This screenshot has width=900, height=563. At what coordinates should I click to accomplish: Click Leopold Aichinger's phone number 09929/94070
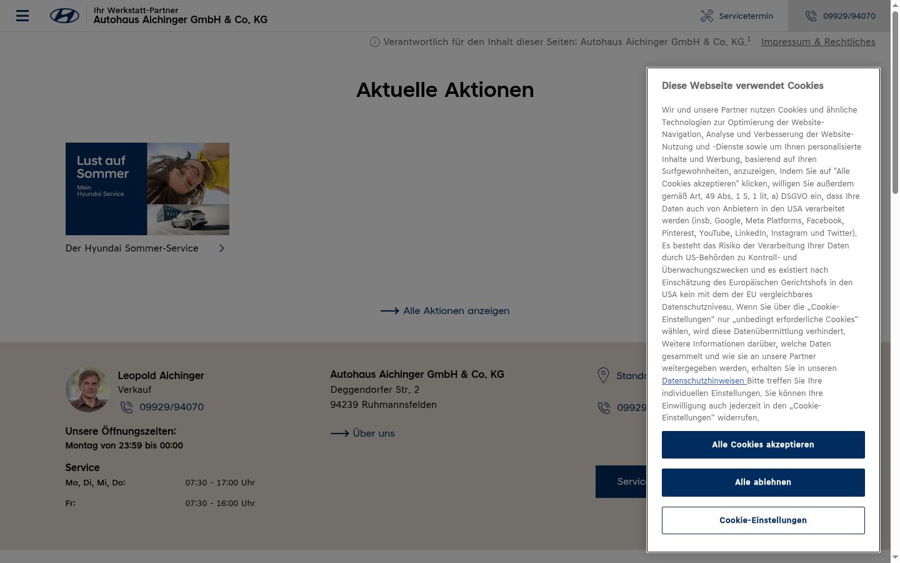click(172, 407)
